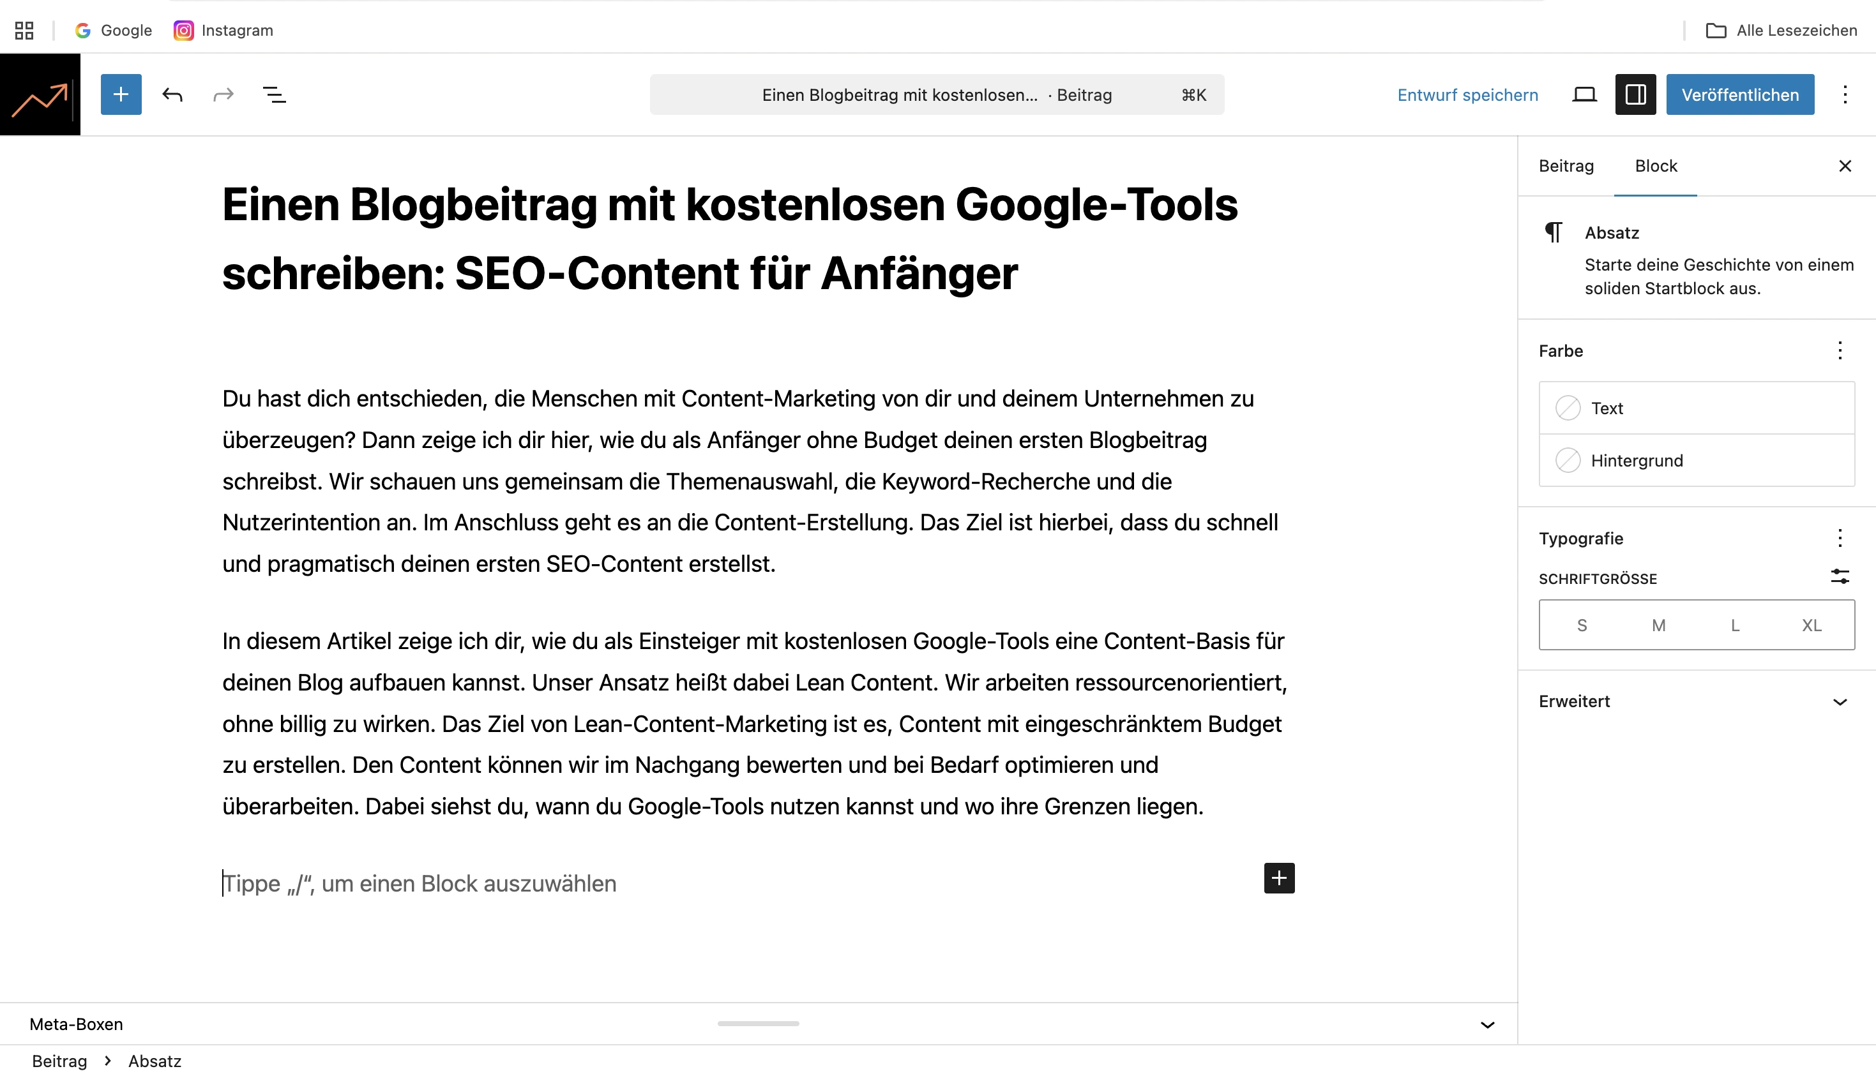
Task: Click Beitrag in the bottom breadcrumb
Action: 59,1061
